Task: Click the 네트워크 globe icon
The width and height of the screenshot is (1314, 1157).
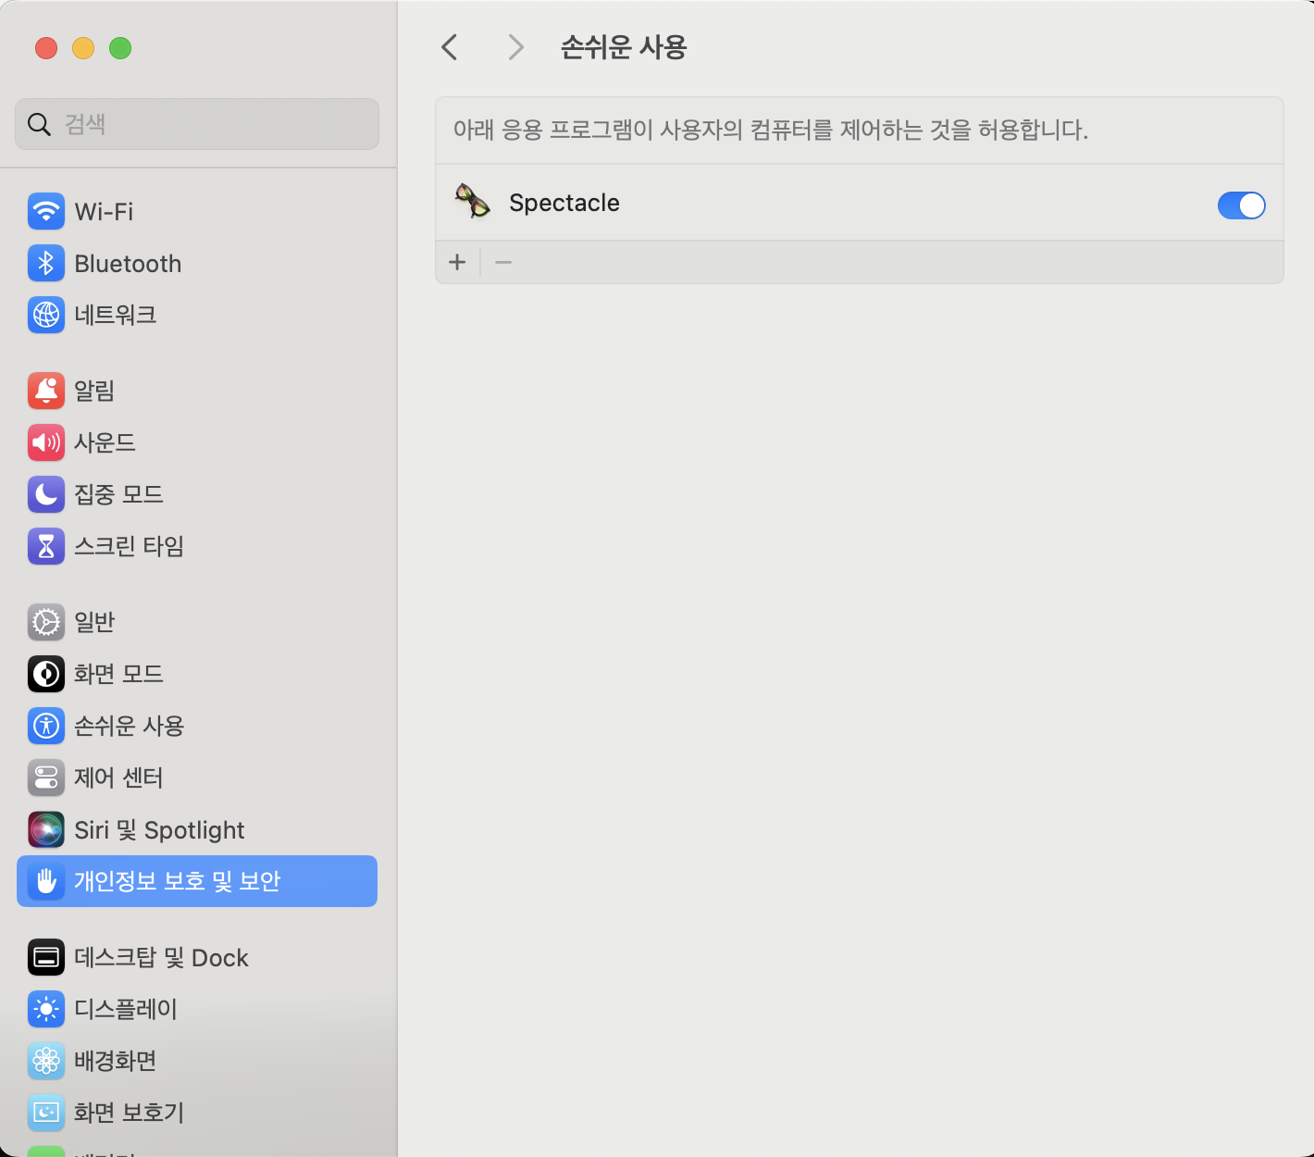Action: tap(46, 315)
